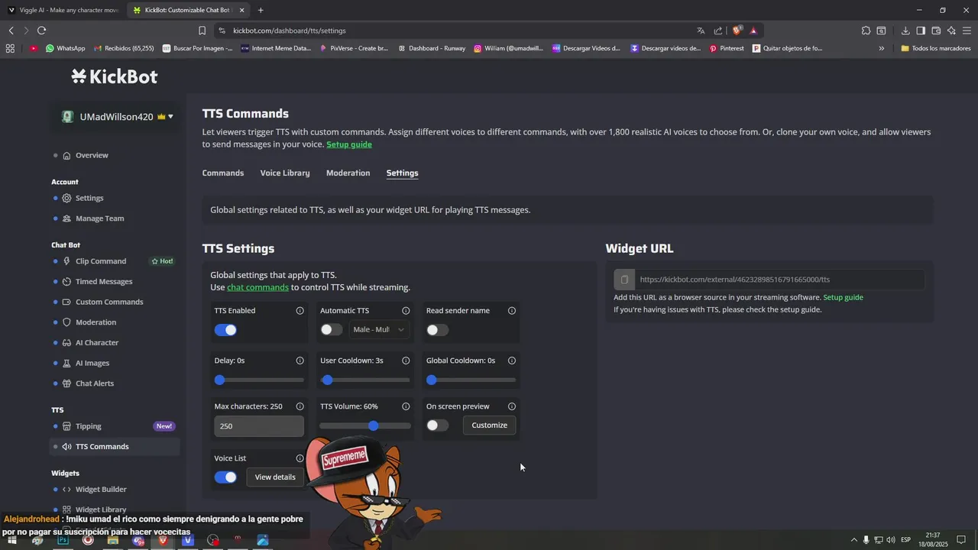Open Tipping page in sidebar
978x550 pixels.
(89, 426)
